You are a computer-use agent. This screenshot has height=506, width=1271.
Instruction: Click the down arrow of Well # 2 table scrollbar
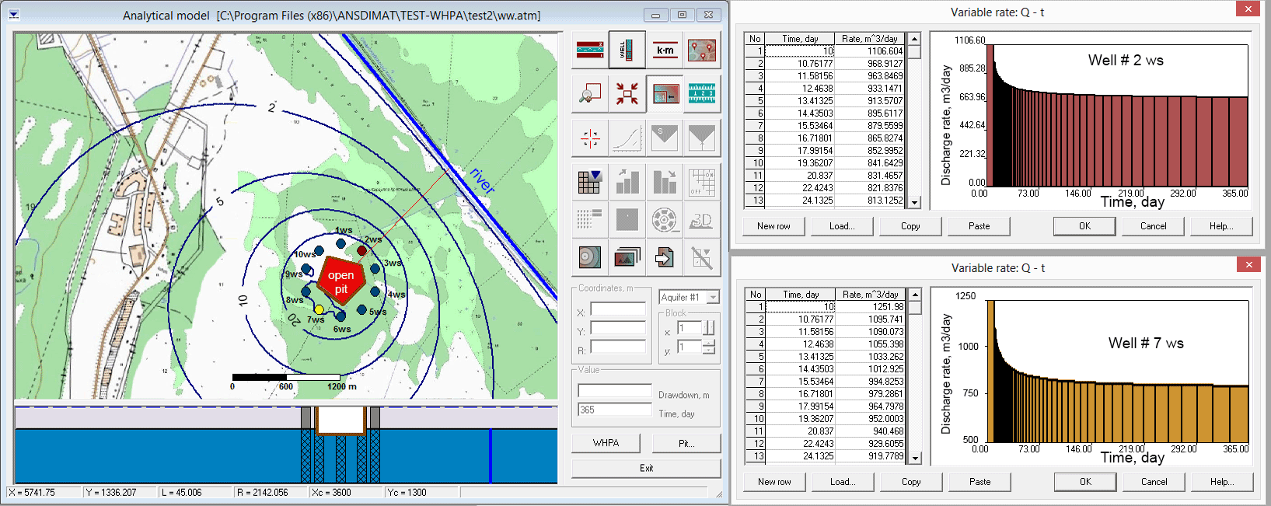point(915,202)
